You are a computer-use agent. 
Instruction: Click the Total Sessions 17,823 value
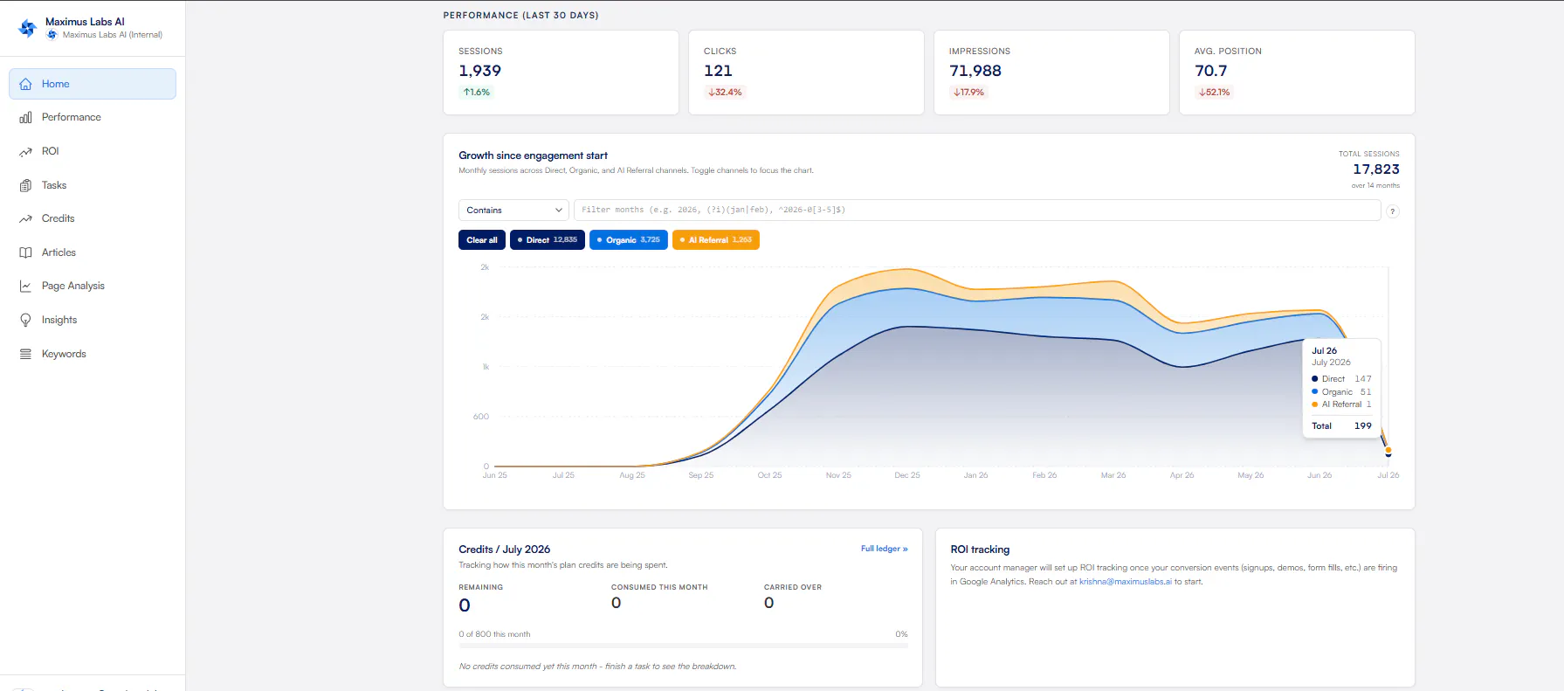[x=1376, y=169]
